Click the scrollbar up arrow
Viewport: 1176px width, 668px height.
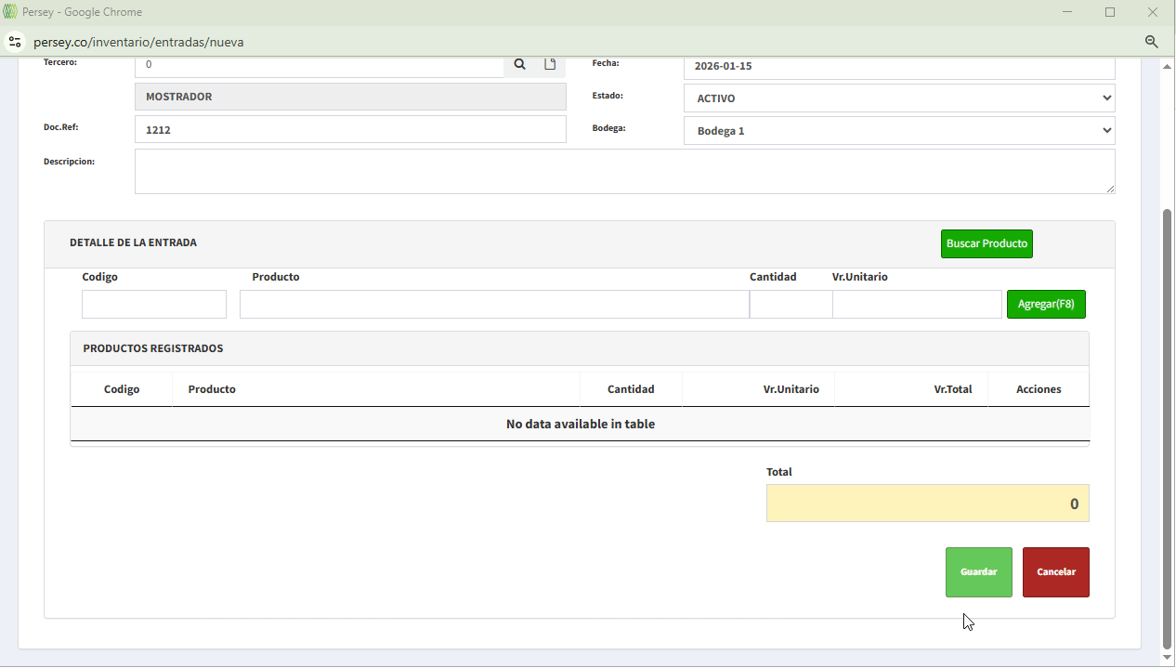coord(1168,67)
